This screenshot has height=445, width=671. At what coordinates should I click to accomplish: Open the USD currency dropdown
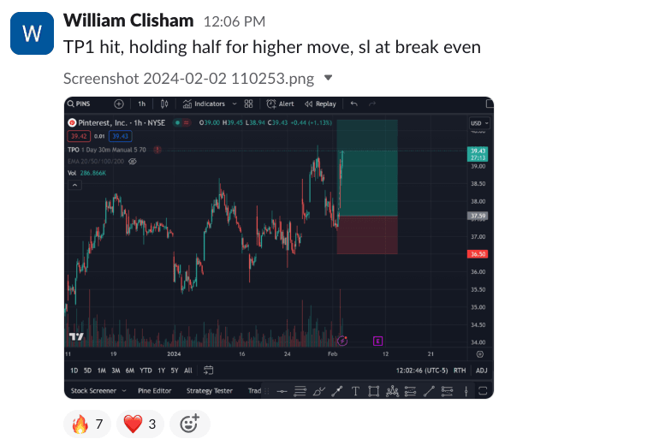pyautogui.click(x=479, y=123)
